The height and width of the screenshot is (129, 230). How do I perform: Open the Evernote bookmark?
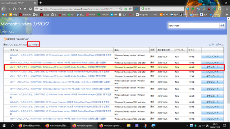103,15
